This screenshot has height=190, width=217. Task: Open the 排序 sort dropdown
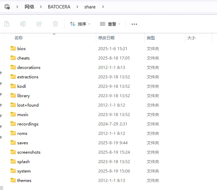[x=80, y=24]
